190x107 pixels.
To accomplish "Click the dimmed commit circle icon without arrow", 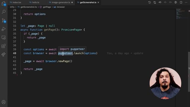I will tap(165, 2).
